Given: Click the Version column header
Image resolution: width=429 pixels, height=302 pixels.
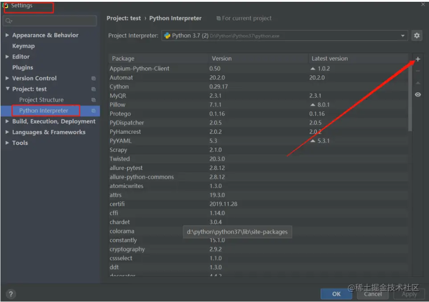Looking at the screenshot, I should (x=258, y=58).
